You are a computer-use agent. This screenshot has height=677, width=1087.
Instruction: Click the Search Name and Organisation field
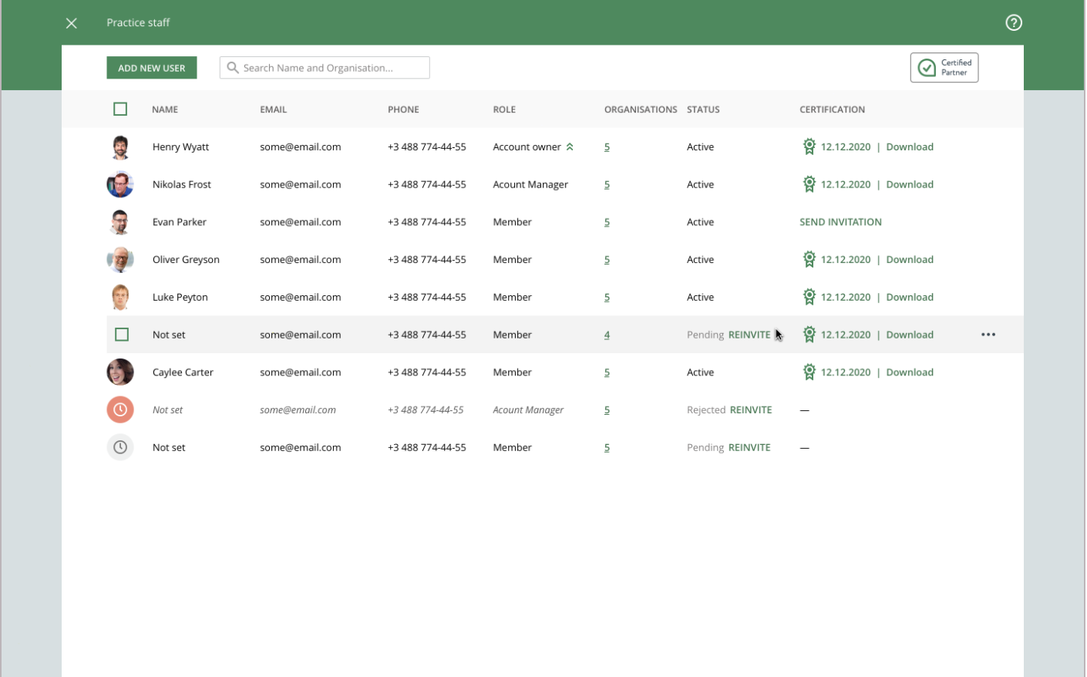(325, 68)
